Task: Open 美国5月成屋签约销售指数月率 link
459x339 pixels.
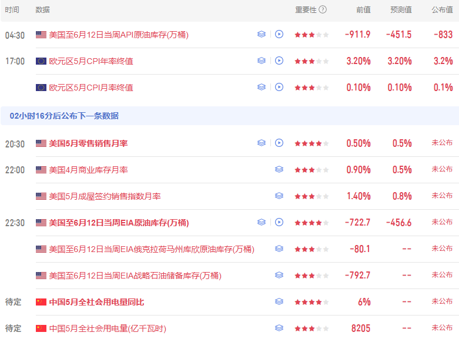Action: point(105,196)
